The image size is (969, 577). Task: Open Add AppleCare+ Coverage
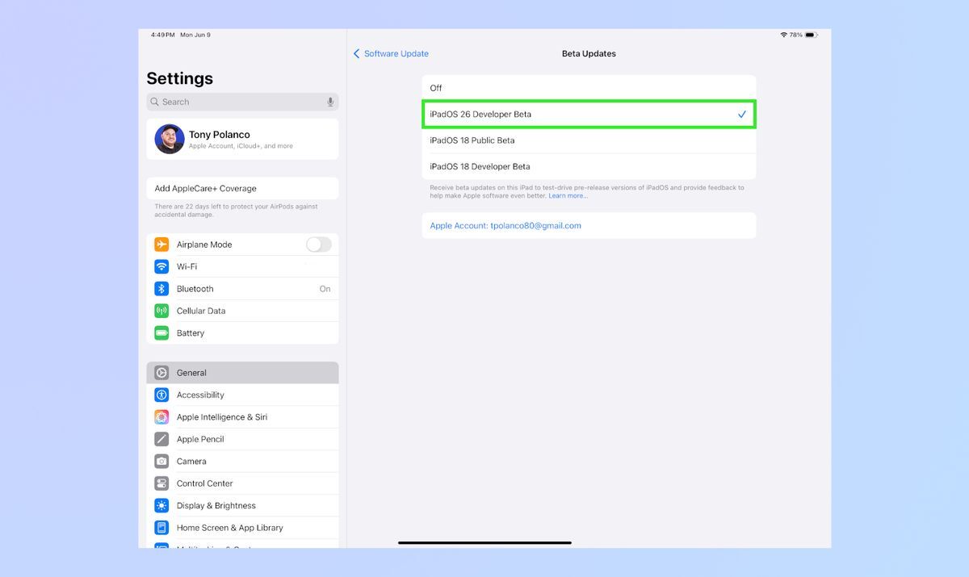(242, 188)
